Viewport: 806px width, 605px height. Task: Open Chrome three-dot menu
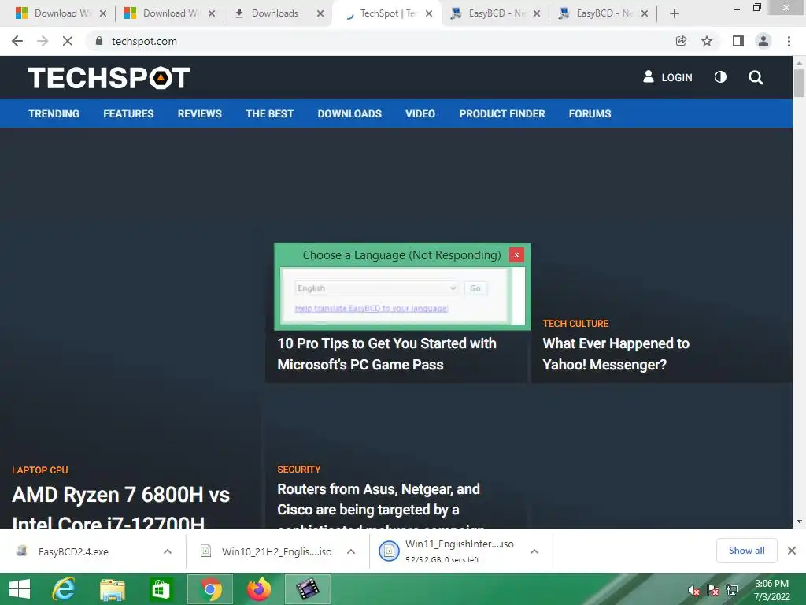click(789, 41)
